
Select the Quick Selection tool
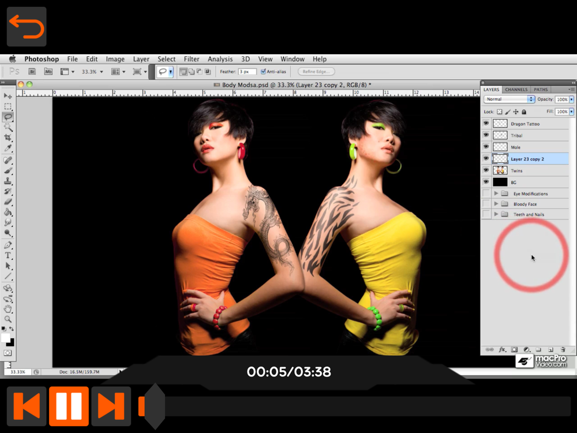coord(8,128)
